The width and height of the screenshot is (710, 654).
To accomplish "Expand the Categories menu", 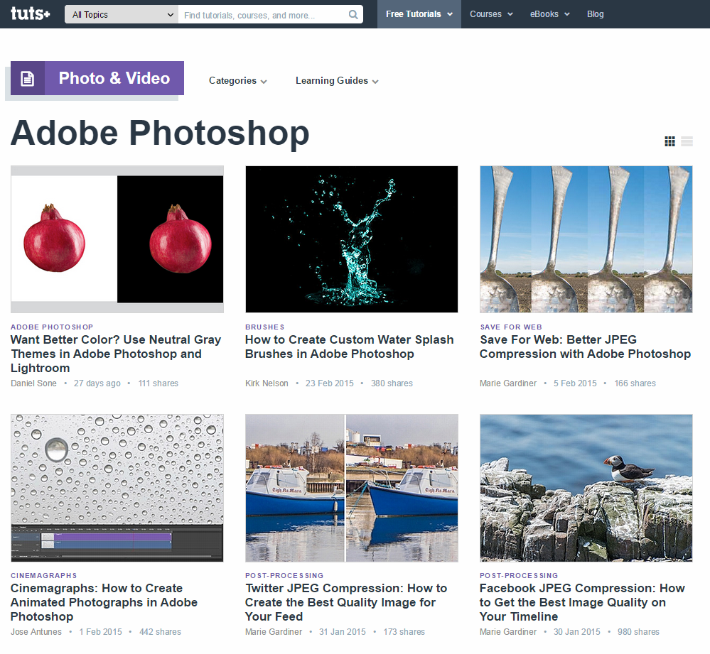I will pyautogui.click(x=237, y=81).
